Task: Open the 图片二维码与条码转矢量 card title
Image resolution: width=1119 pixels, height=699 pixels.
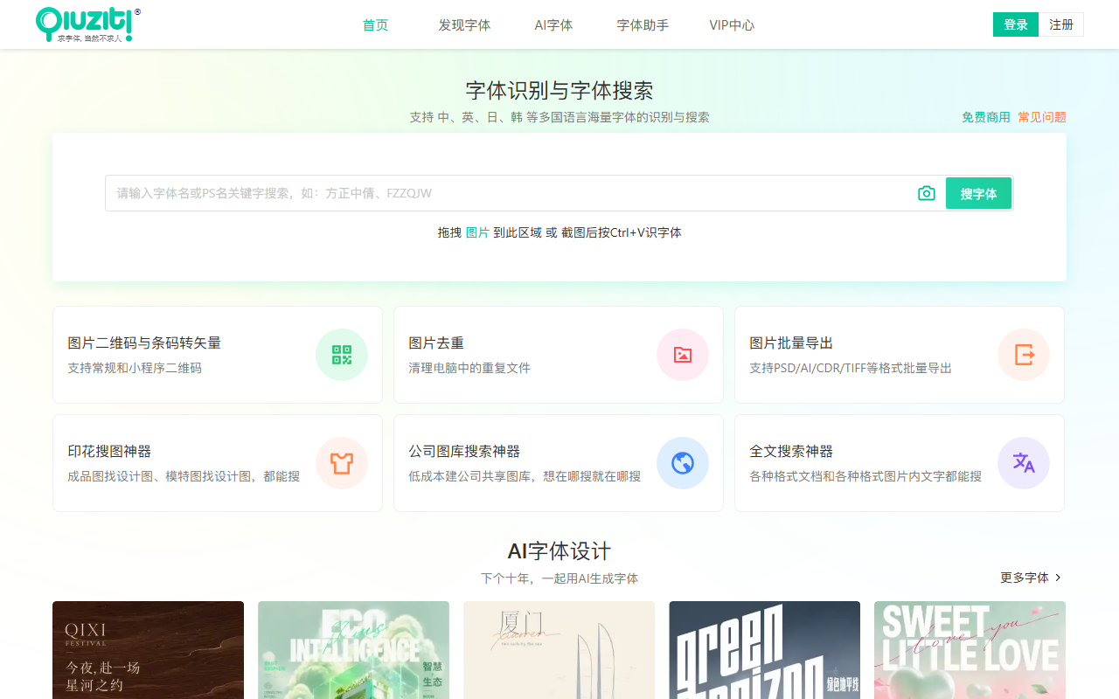Action: click(144, 343)
